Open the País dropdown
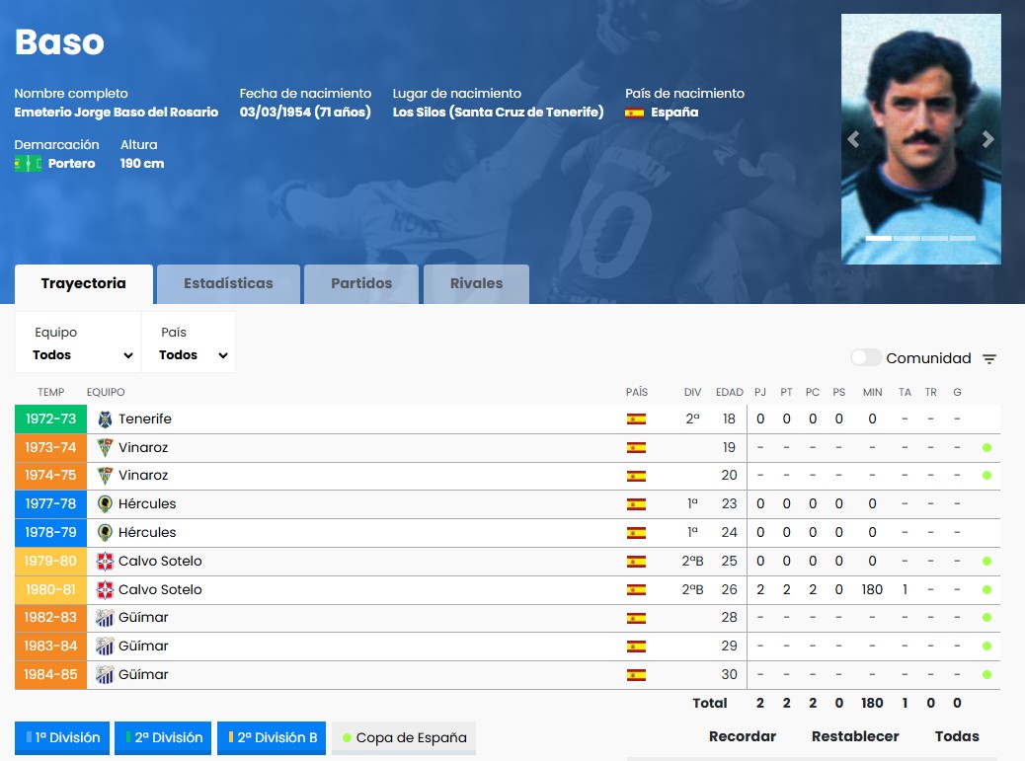This screenshot has width=1025, height=761. 189,343
